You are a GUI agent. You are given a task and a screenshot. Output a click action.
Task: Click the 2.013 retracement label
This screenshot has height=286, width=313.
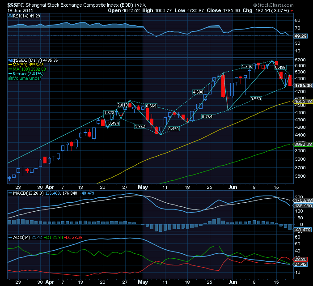pos(123,105)
